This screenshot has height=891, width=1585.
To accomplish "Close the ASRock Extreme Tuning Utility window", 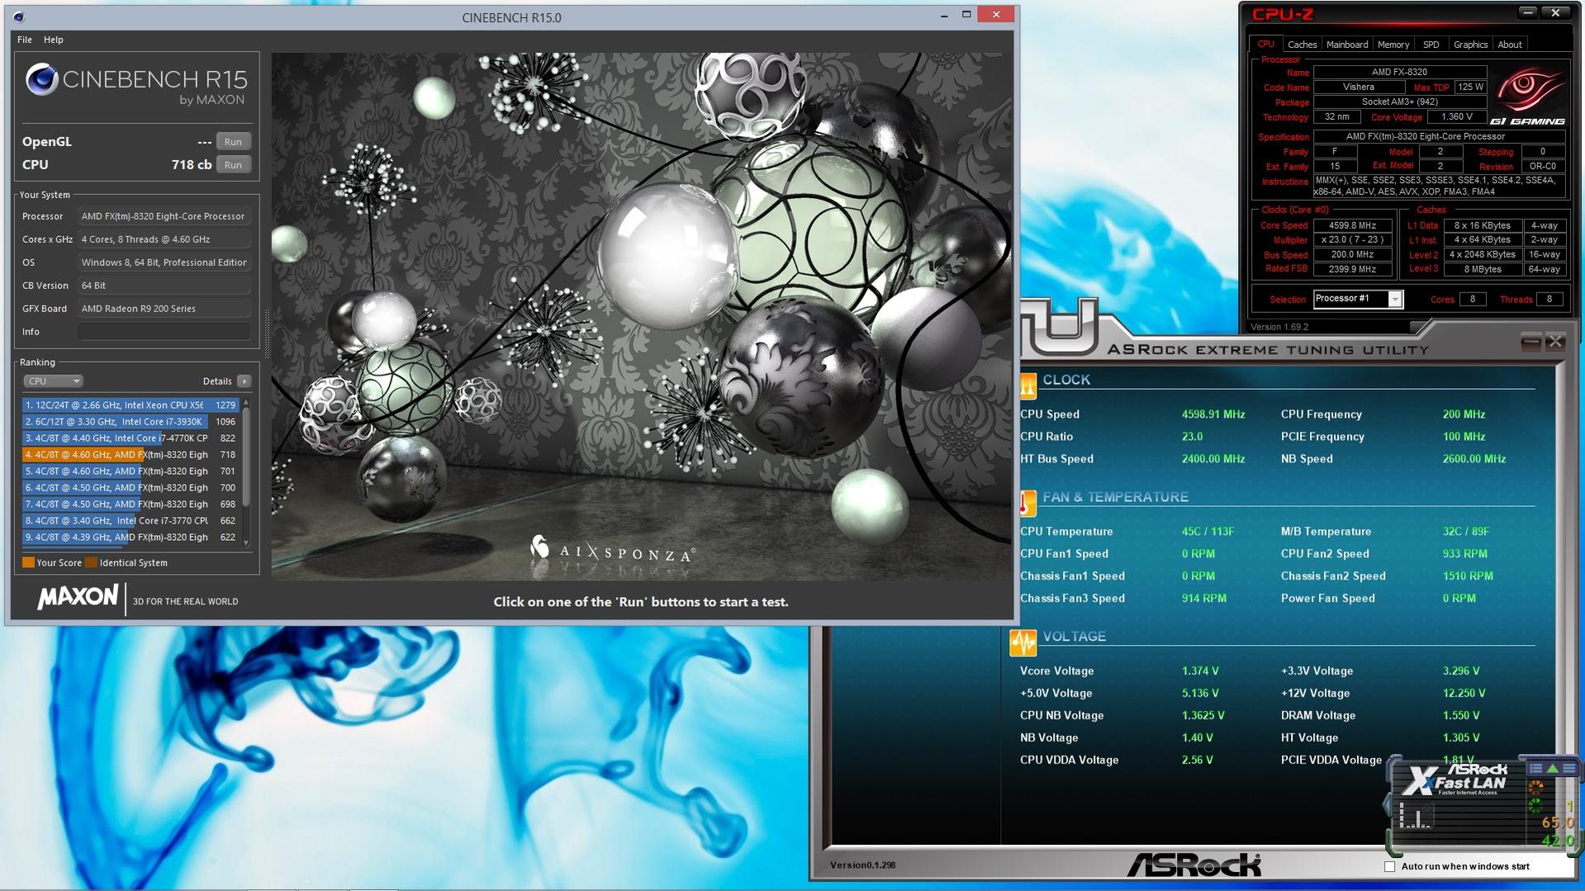I will click(1554, 341).
